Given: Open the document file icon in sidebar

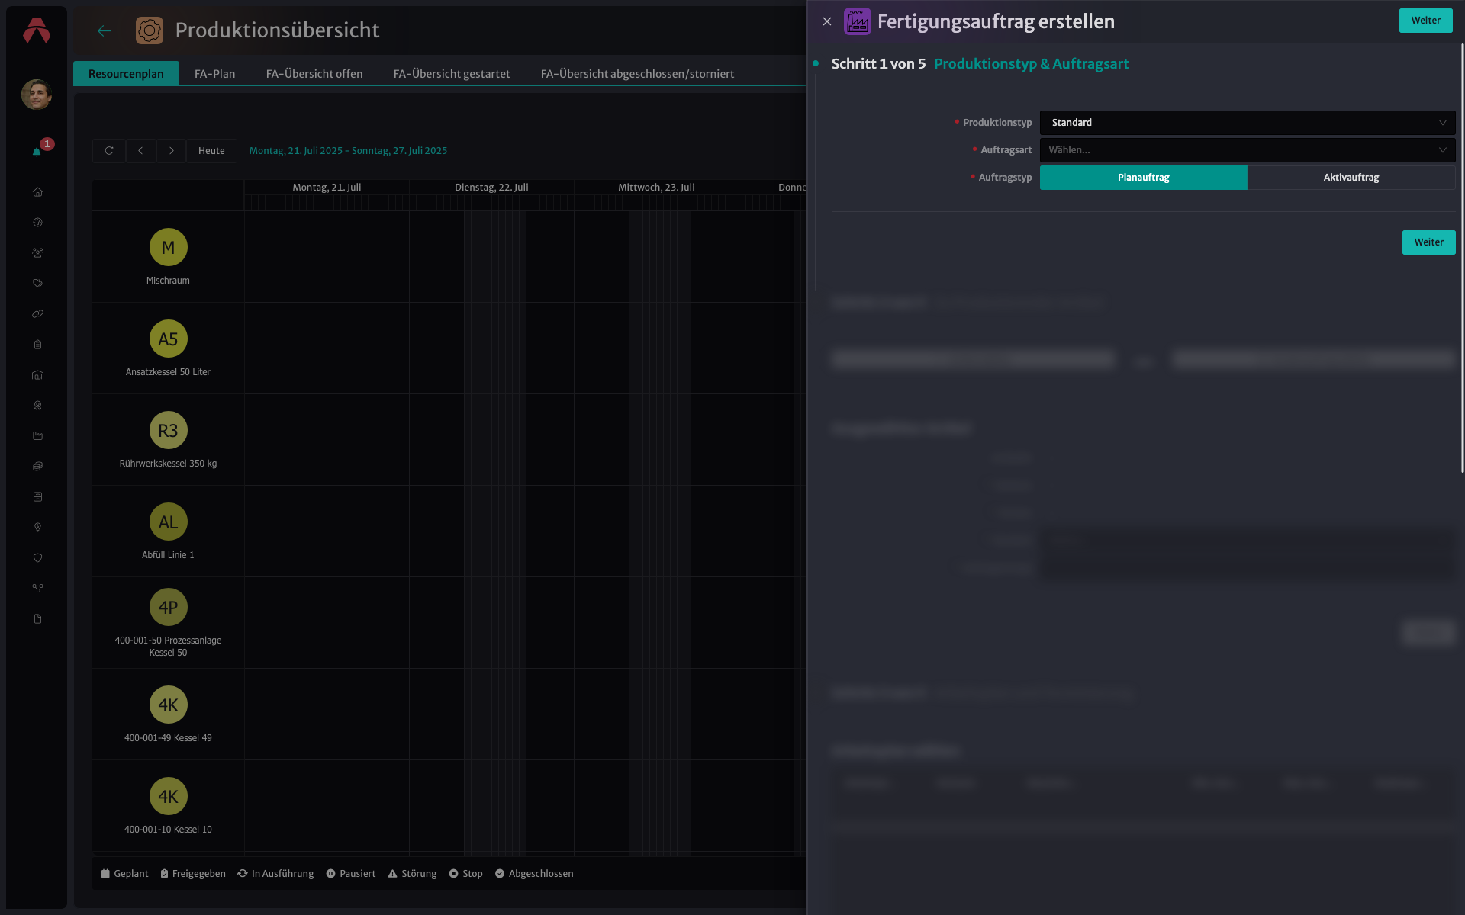Looking at the screenshot, I should pos(37,619).
